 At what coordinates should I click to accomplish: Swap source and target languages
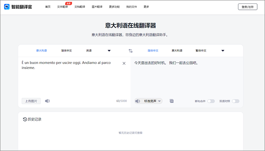click(130, 51)
